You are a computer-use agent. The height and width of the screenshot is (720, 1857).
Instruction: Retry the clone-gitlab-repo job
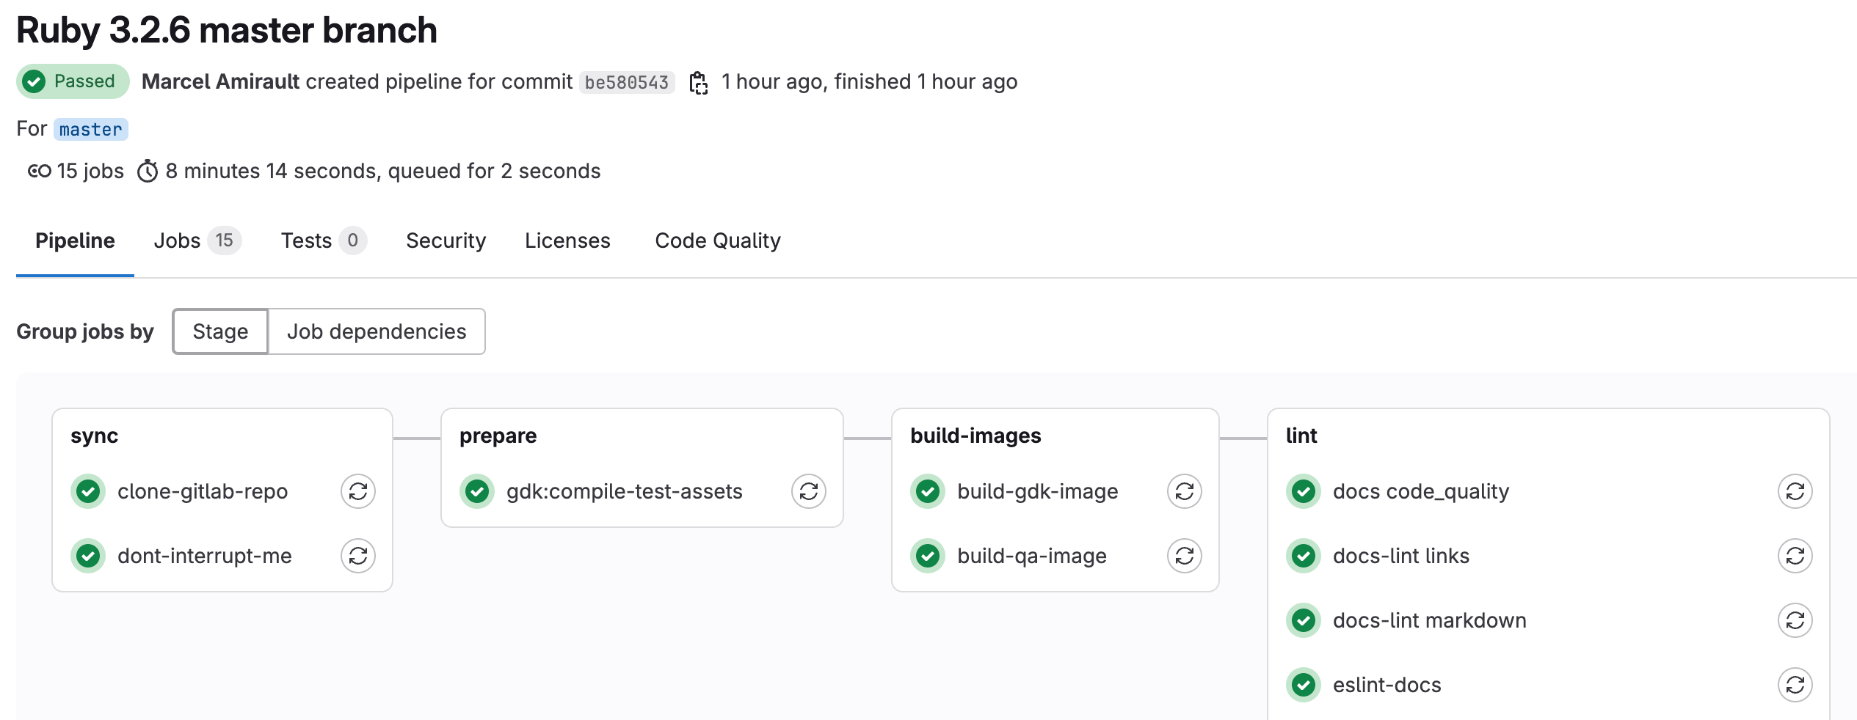coord(357,491)
